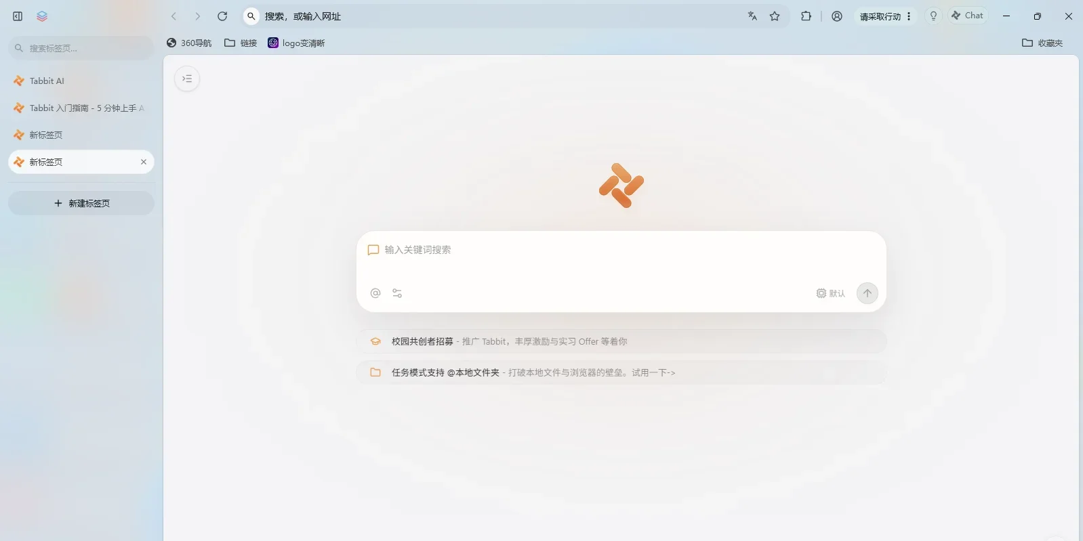The image size is (1083, 541).
Task: Minimize the browser window
Action: (1006, 16)
